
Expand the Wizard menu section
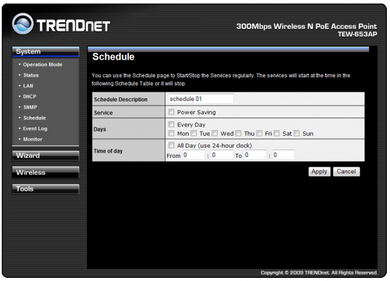click(45, 156)
